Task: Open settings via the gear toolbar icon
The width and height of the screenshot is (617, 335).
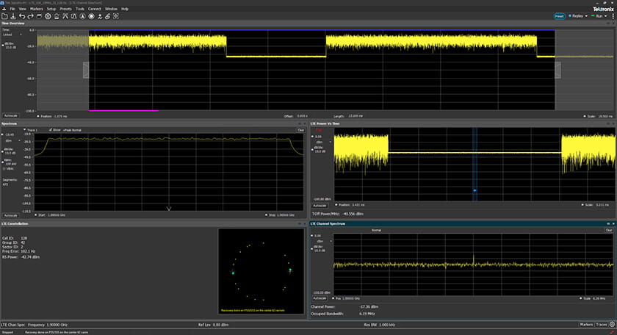Action: click(48, 15)
